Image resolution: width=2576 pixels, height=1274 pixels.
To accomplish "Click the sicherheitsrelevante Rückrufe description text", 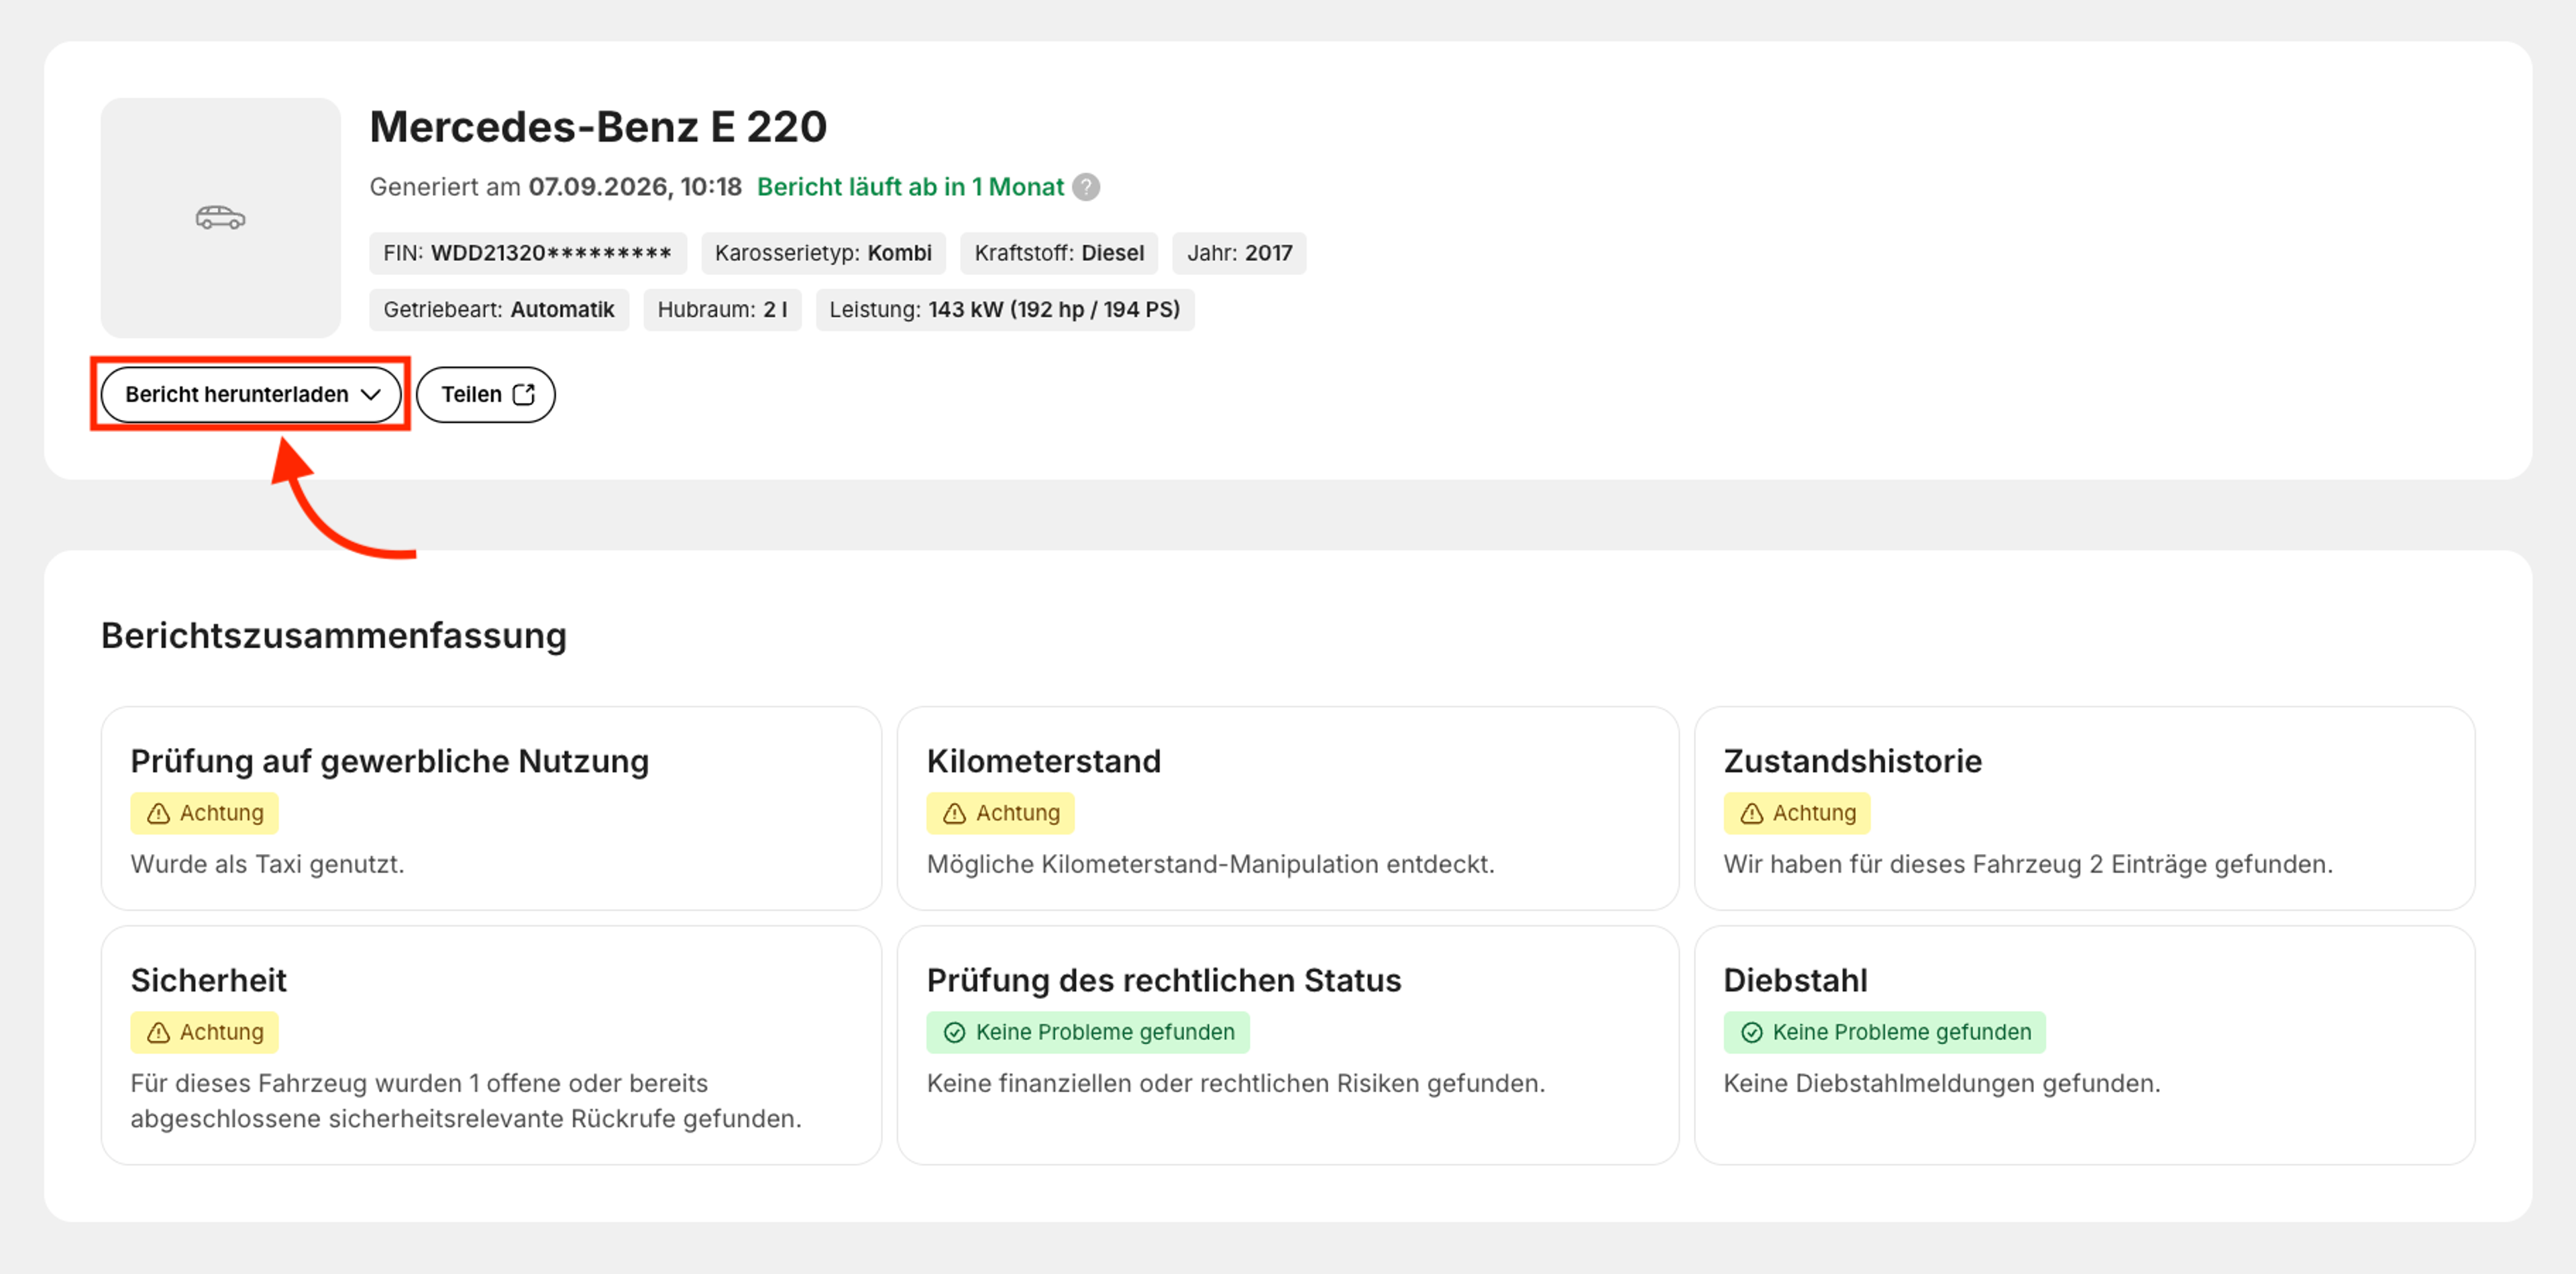I will coord(466,1101).
